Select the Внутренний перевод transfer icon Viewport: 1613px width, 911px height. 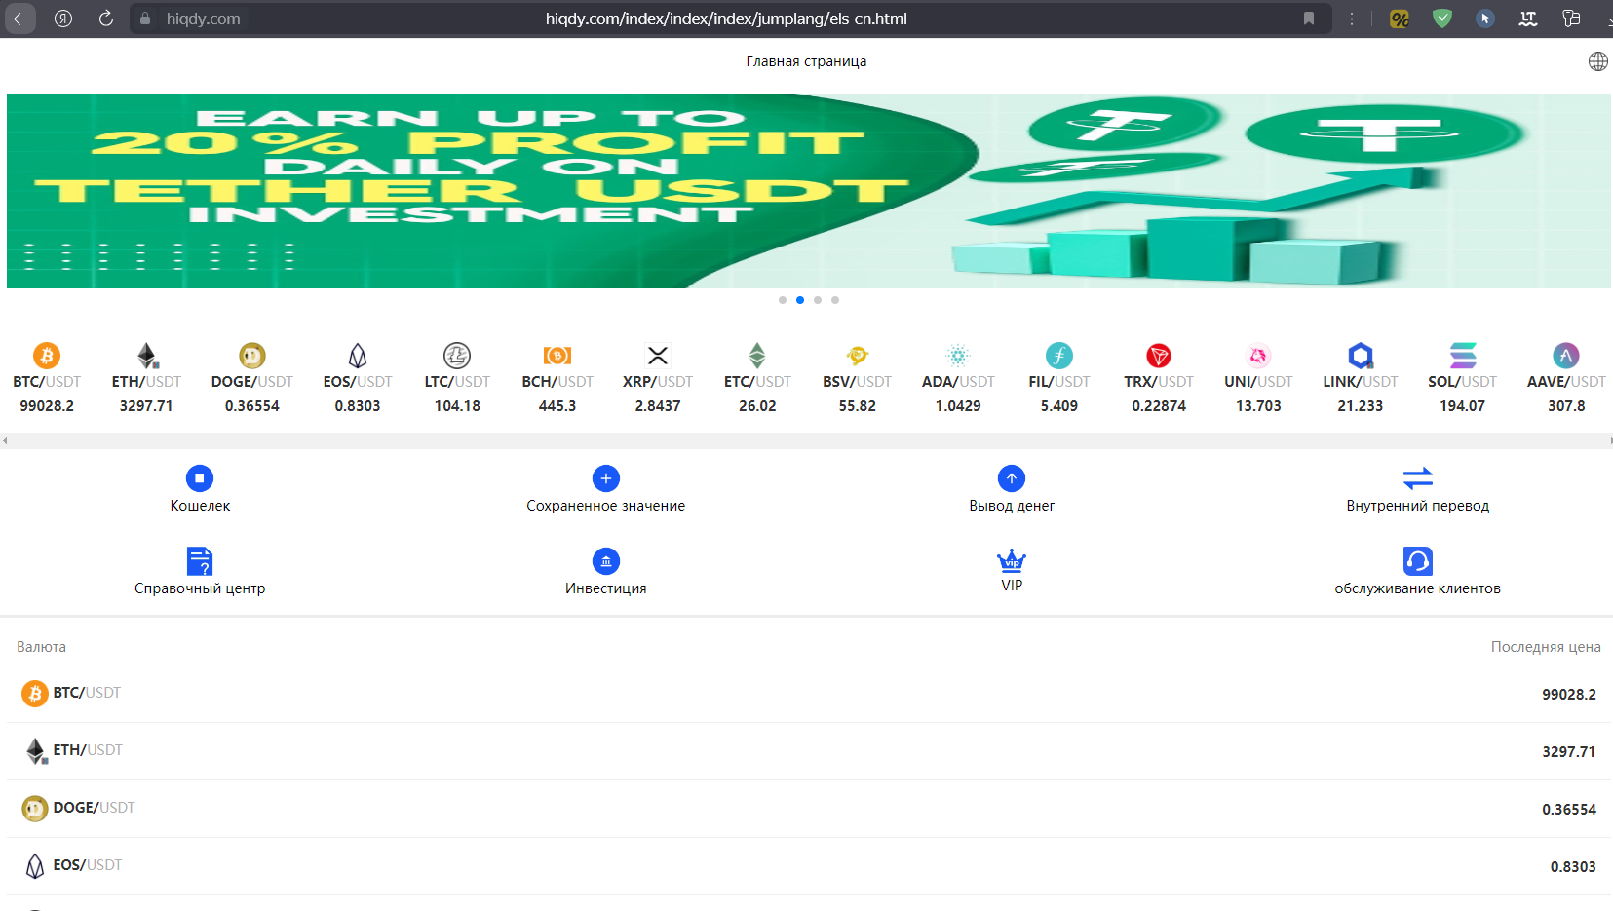(1417, 478)
